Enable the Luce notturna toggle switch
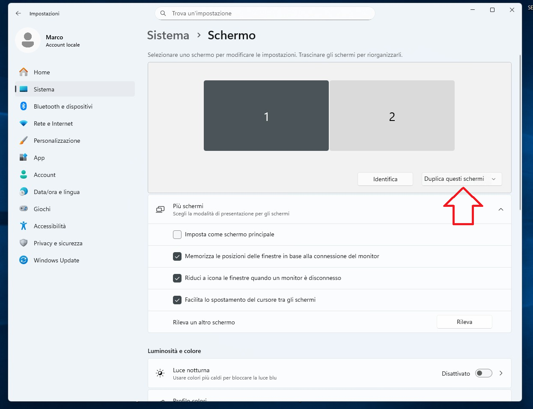Image resolution: width=533 pixels, height=409 pixels. pyautogui.click(x=484, y=374)
